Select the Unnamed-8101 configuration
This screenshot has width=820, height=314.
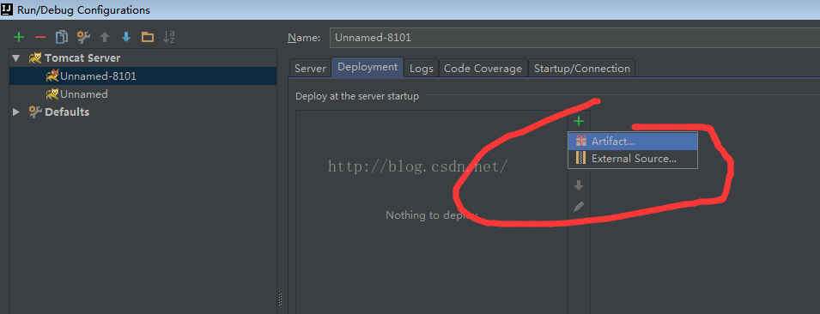[143, 76]
